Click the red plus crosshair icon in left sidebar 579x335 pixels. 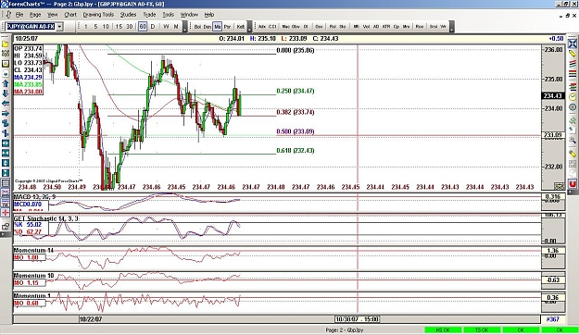(6, 213)
